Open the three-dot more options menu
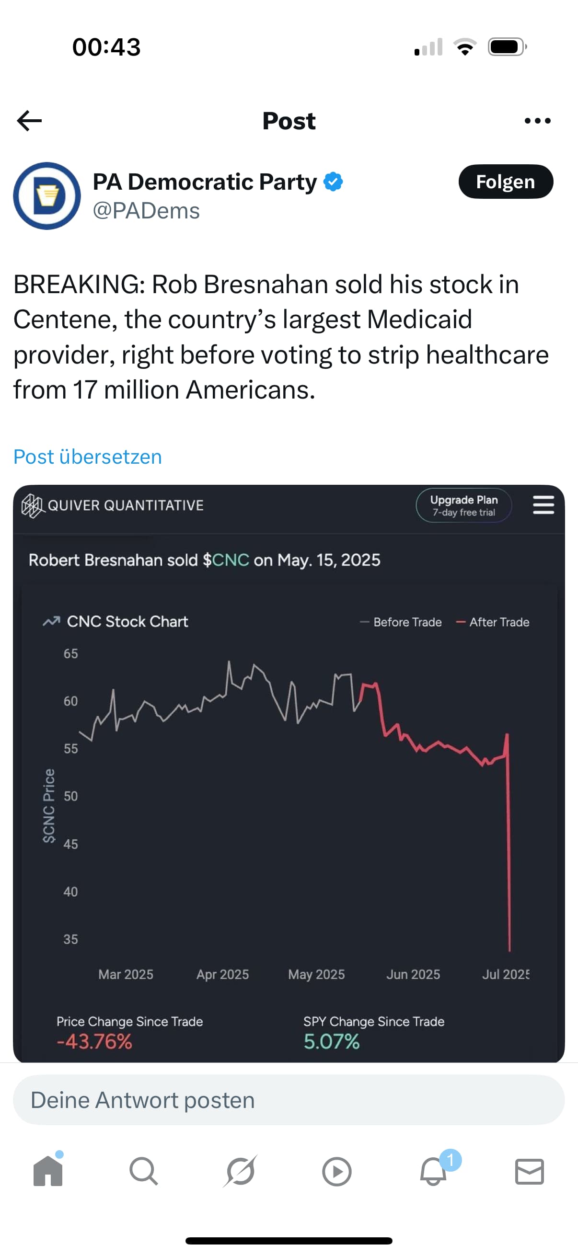Image resolution: width=578 pixels, height=1256 pixels. point(537,121)
